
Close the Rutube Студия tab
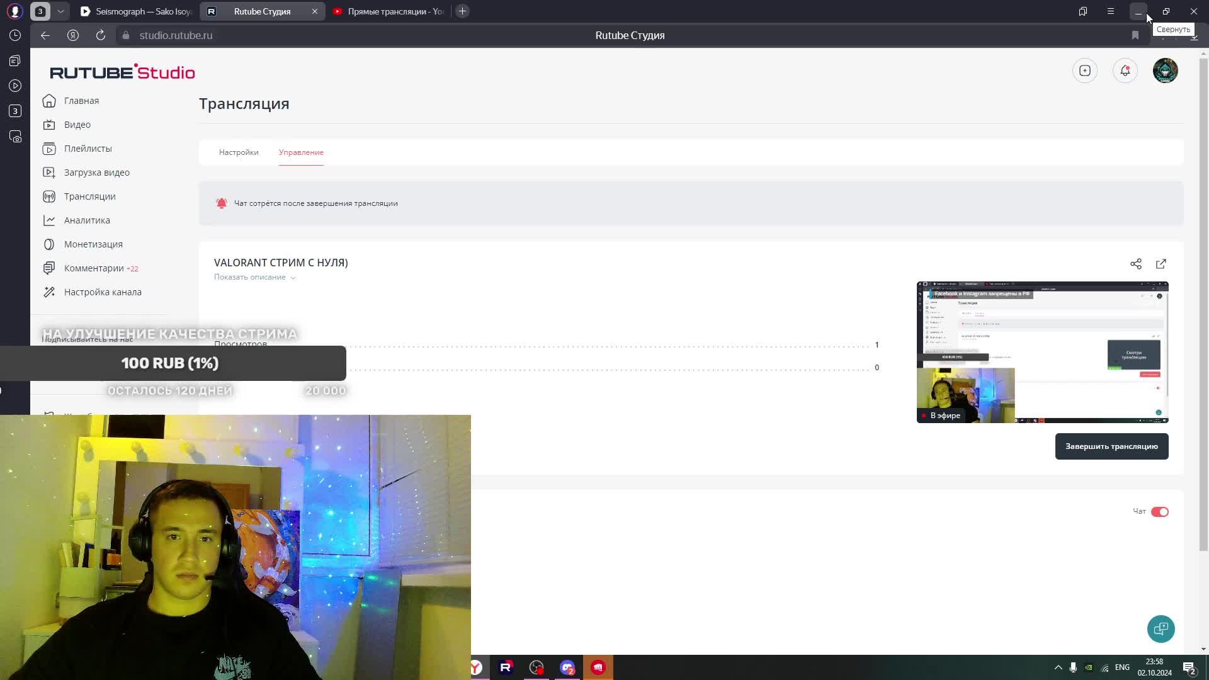(x=315, y=11)
